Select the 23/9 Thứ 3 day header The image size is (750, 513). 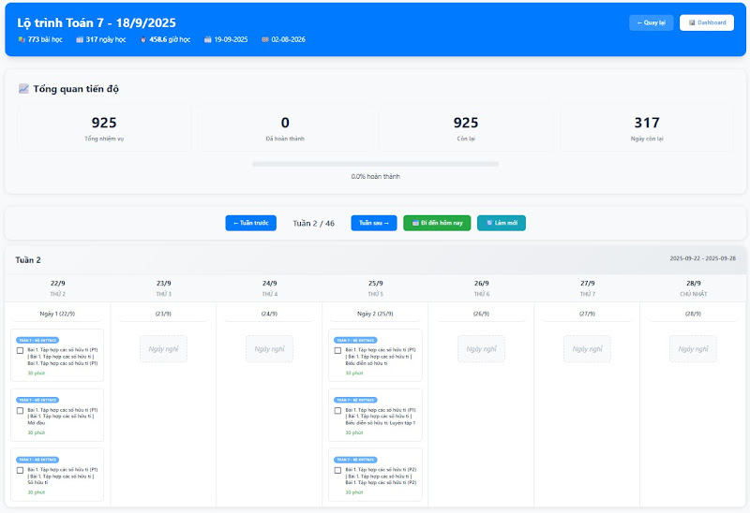[x=163, y=287]
